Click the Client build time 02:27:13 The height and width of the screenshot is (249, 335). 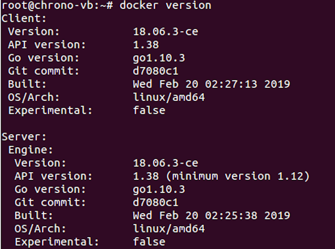[x=231, y=84]
